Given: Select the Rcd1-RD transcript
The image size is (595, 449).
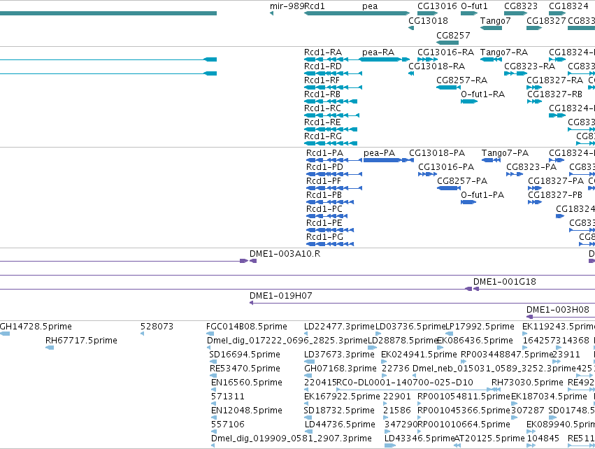Looking at the screenshot, I should 334,73.
